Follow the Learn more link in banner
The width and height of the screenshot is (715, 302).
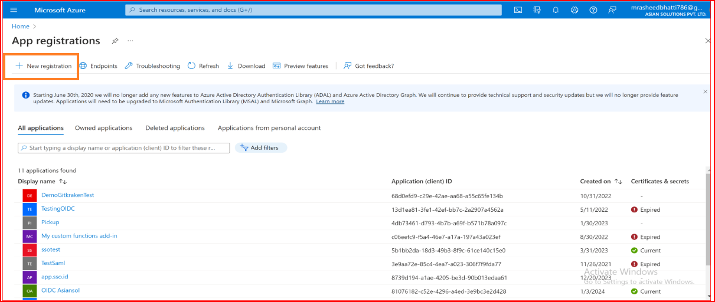coord(330,101)
